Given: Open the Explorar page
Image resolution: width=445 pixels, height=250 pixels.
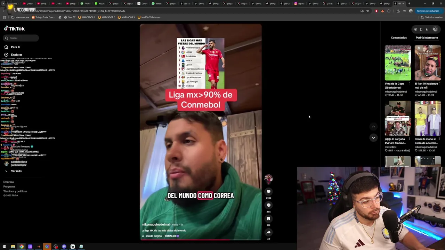Looking at the screenshot, I should point(13,55).
